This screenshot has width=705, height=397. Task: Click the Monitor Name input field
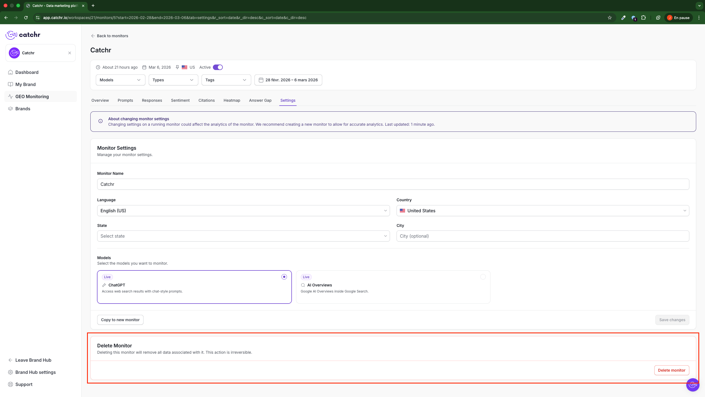point(393,184)
